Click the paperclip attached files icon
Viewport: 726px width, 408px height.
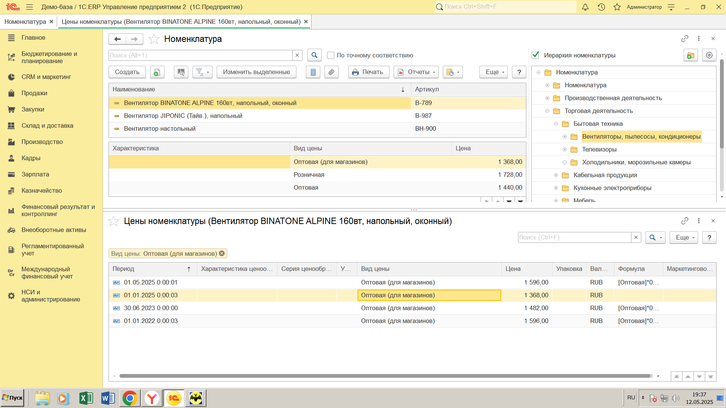click(332, 72)
